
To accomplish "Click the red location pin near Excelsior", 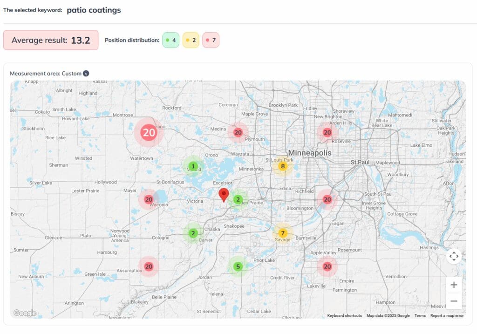I will [x=224, y=194].
